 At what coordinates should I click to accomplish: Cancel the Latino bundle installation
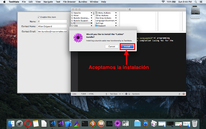[112, 46]
